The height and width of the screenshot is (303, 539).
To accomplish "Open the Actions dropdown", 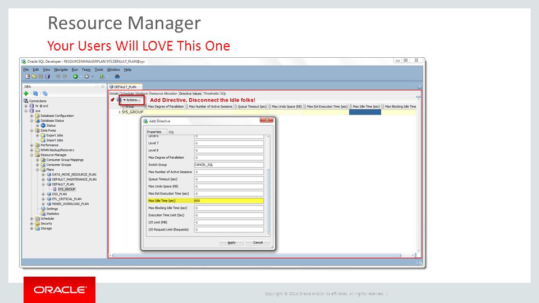I will [131, 100].
